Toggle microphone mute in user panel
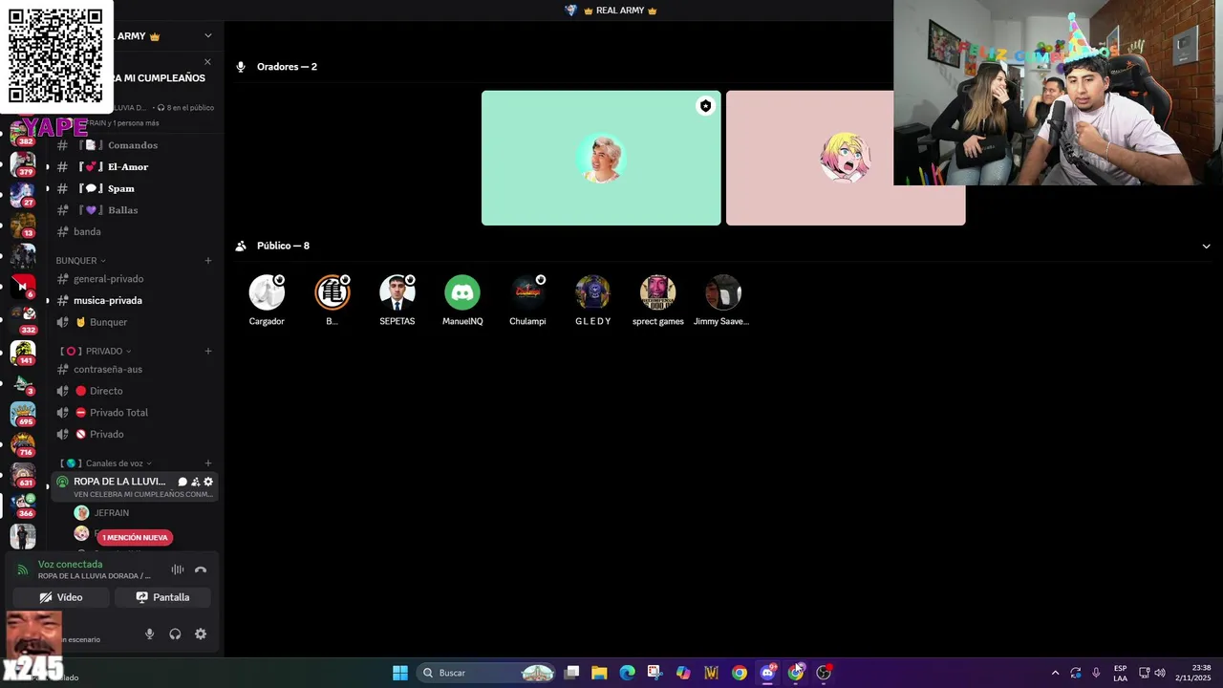 click(x=149, y=634)
